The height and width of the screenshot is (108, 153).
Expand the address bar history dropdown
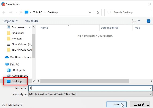pyautogui.click(x=90, y=12)
